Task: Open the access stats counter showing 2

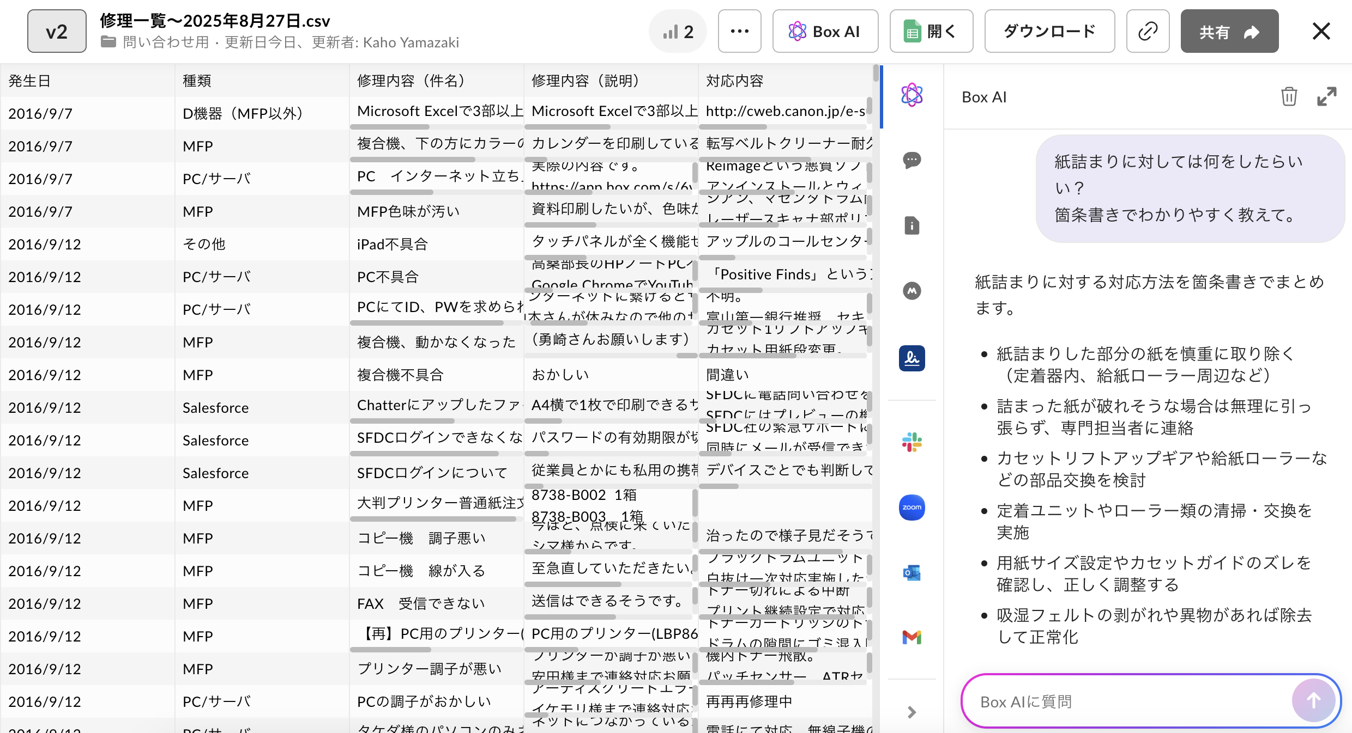Action: click(x=678, y=31)
